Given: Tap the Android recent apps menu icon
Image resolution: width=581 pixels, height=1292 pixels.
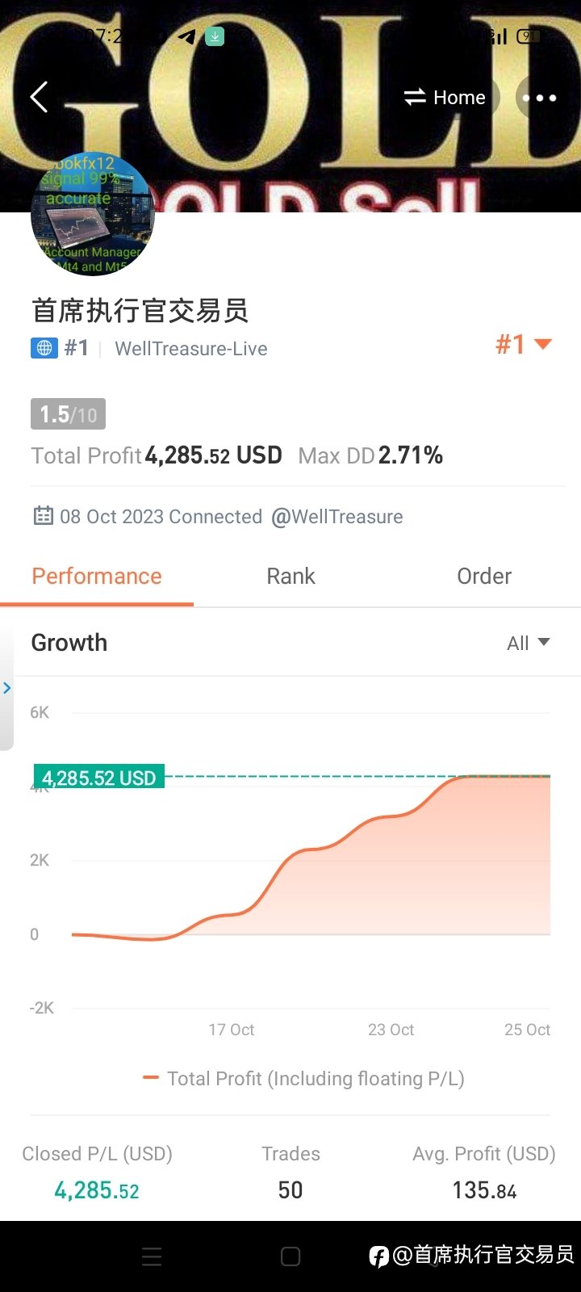Looking at the screenshot, I should pos(152,1256).
